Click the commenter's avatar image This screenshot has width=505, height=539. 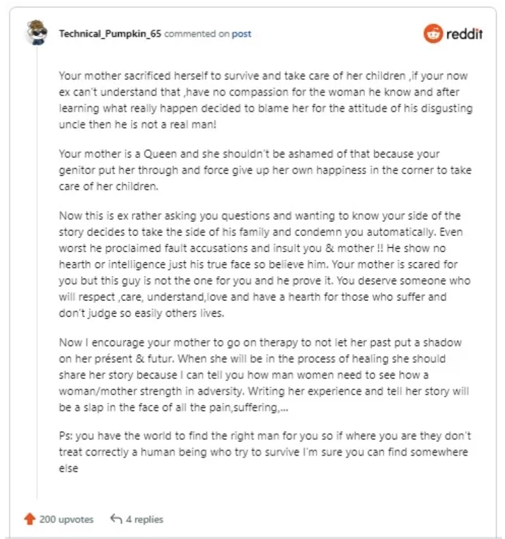tap(37, 33)
